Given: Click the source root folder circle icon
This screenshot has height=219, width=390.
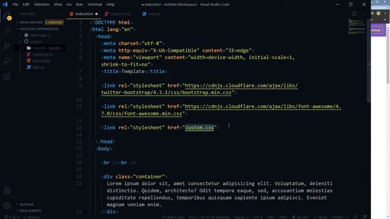Looking at the screenshot, I should point(26,41).
